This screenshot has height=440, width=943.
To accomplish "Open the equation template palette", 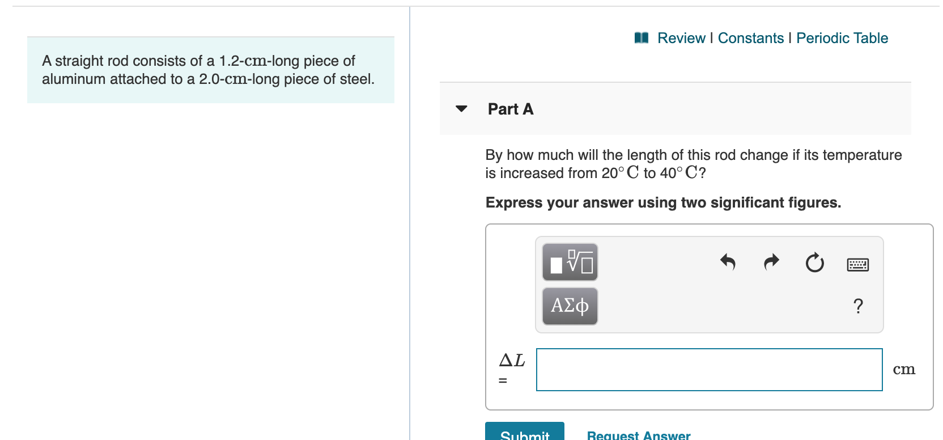I will point(570,262).
